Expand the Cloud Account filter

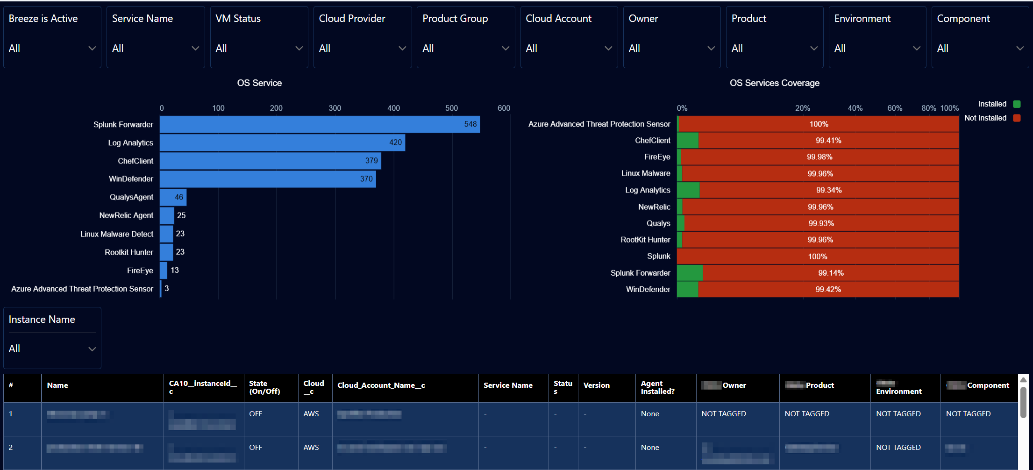click(569, 48)
